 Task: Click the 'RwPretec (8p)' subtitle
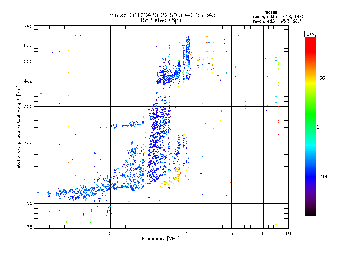coord(161,20)
